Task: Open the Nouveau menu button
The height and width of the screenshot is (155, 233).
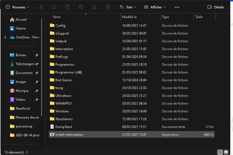Action: point(17,7)
